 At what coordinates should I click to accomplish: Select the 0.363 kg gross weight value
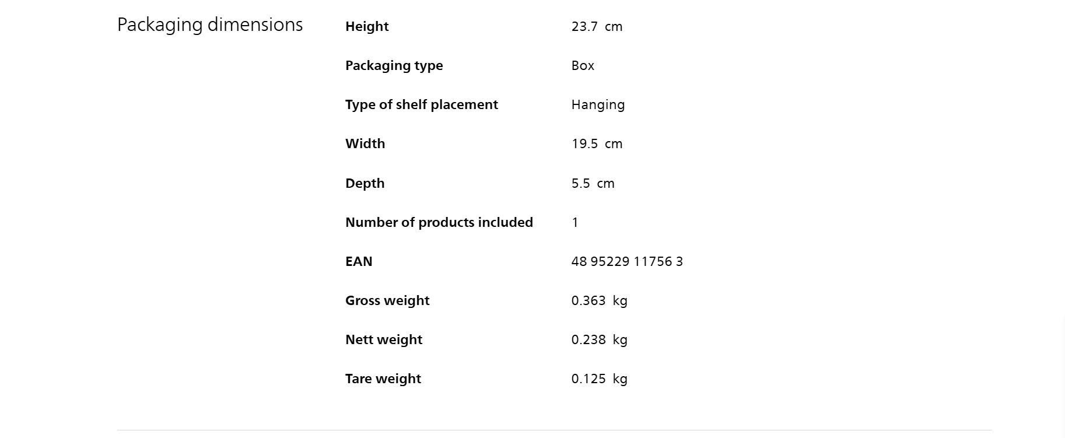(599, 301)
